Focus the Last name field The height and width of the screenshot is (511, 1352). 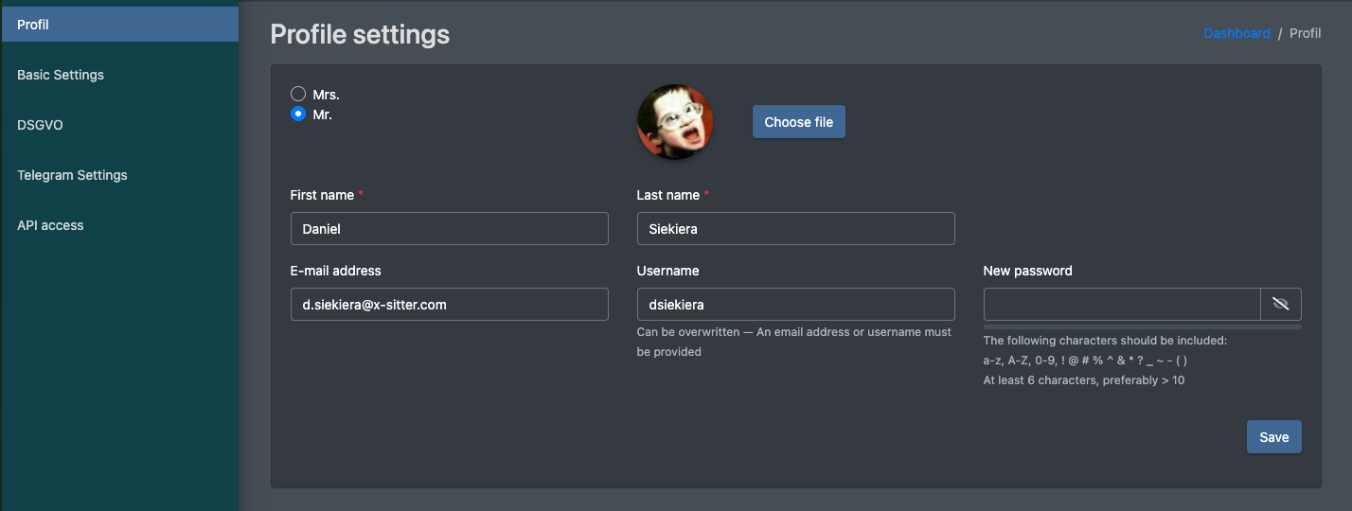pos(796,229)
